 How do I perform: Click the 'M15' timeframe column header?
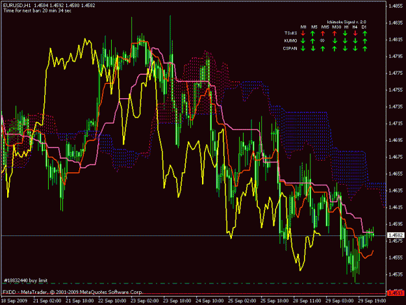coord(325,27)
